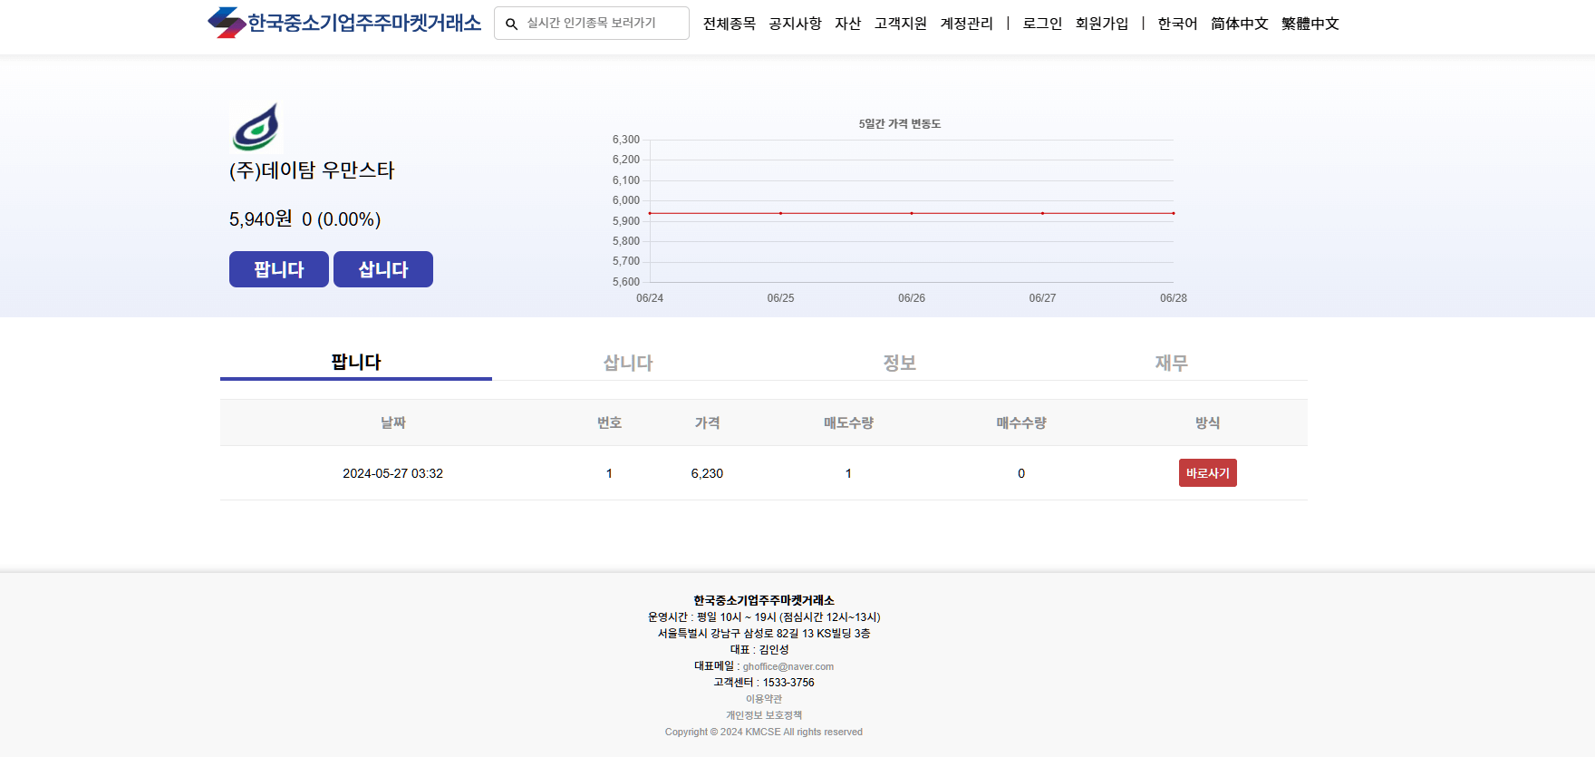Go to the 자산 page
This screenshot has width=1595, height=757.
click(847, 24)
